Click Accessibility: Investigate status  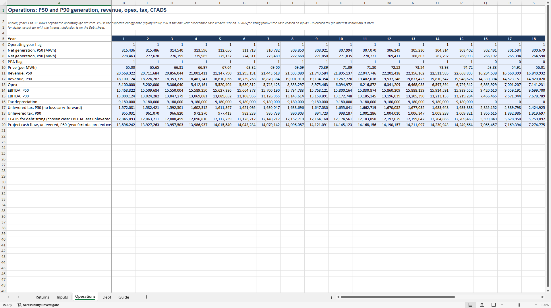point(38,305)
